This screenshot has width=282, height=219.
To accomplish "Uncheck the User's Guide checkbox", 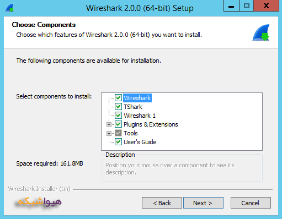I will point(118,142).
